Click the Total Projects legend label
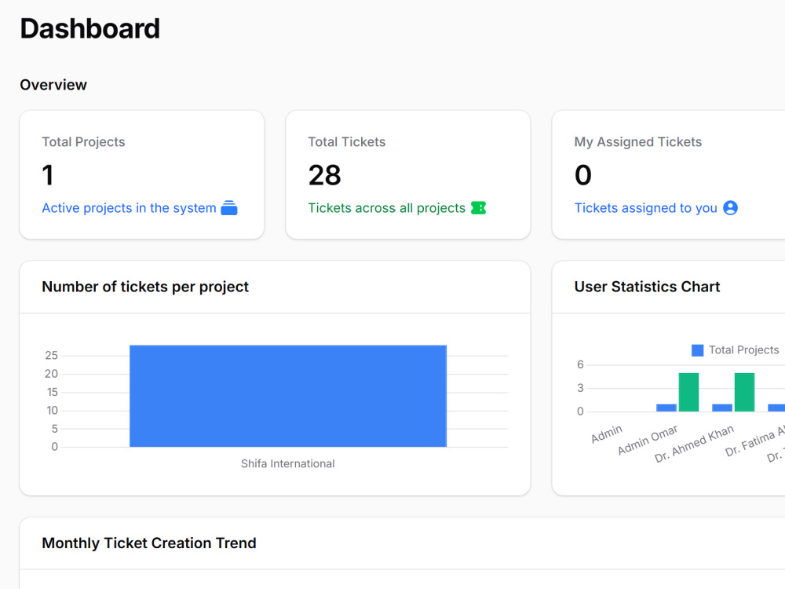This screenshot has height=589, width=785. click(x=743, y=350)
